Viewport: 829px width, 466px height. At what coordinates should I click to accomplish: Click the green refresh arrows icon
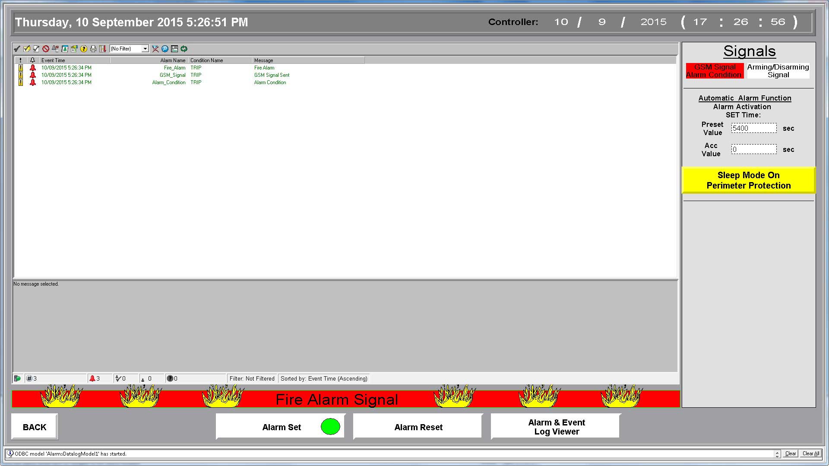184,49
